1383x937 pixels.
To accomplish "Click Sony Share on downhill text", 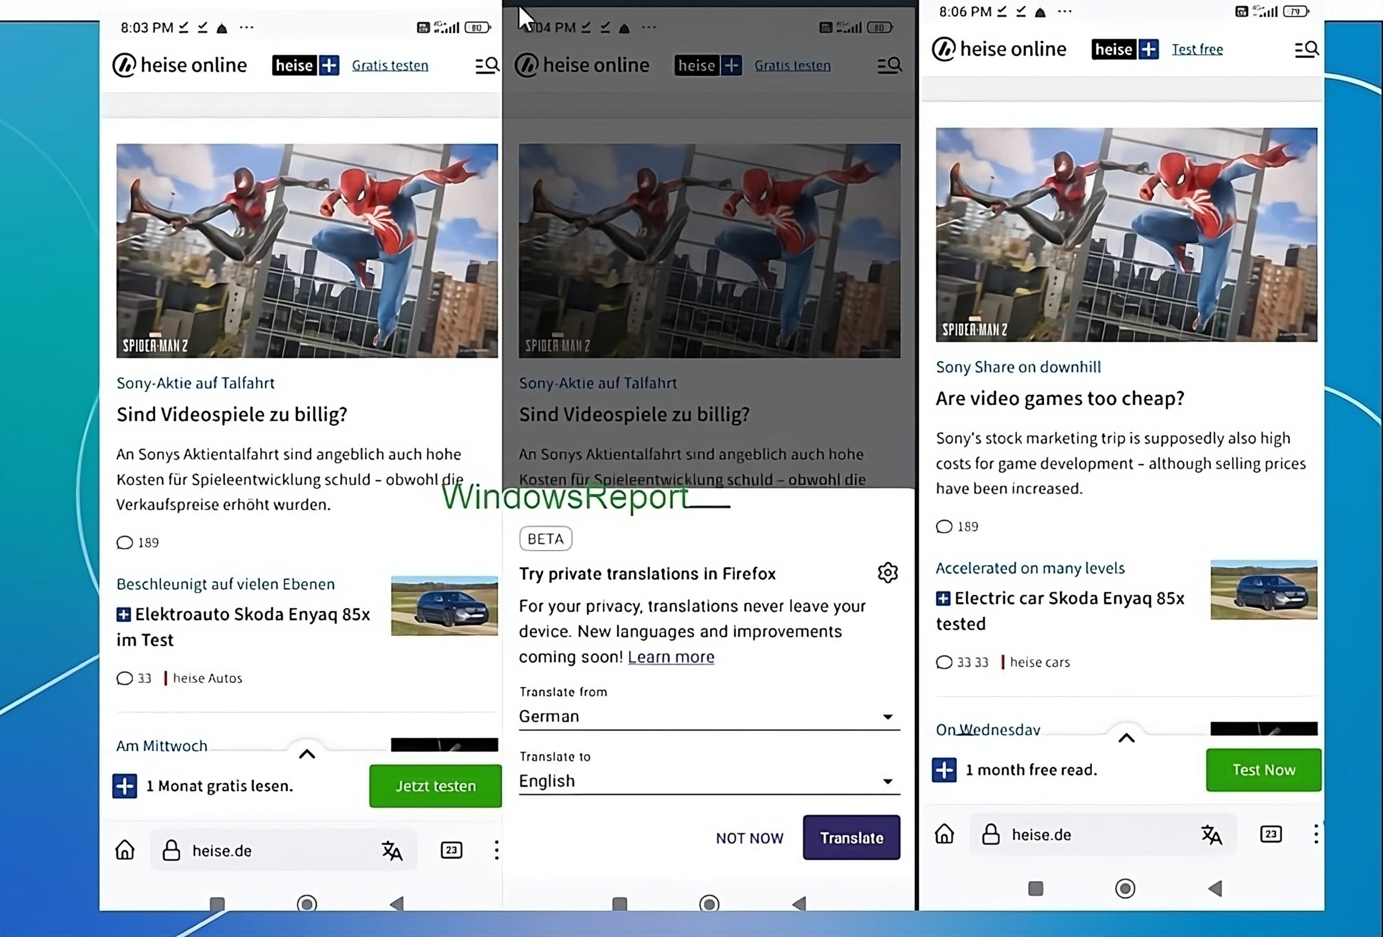I will click(x=1018, y=367).
